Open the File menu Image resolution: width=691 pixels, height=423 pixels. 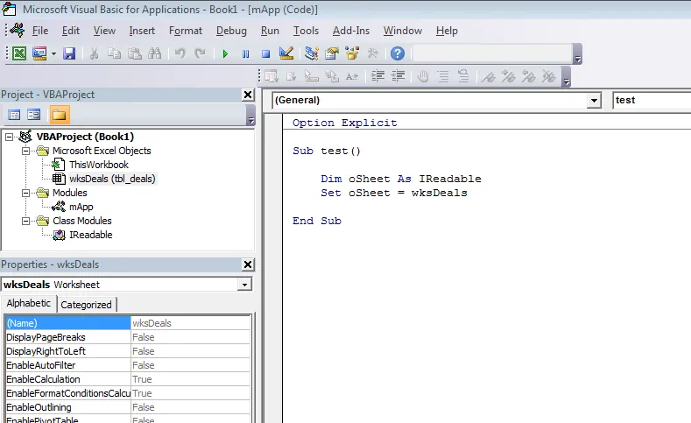pos(40,31)
